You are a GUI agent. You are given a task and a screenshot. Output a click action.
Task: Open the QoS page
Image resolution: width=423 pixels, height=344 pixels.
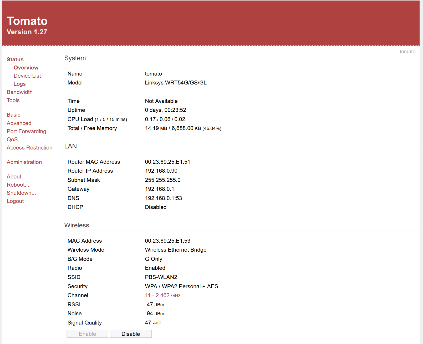tap(12, 139)
